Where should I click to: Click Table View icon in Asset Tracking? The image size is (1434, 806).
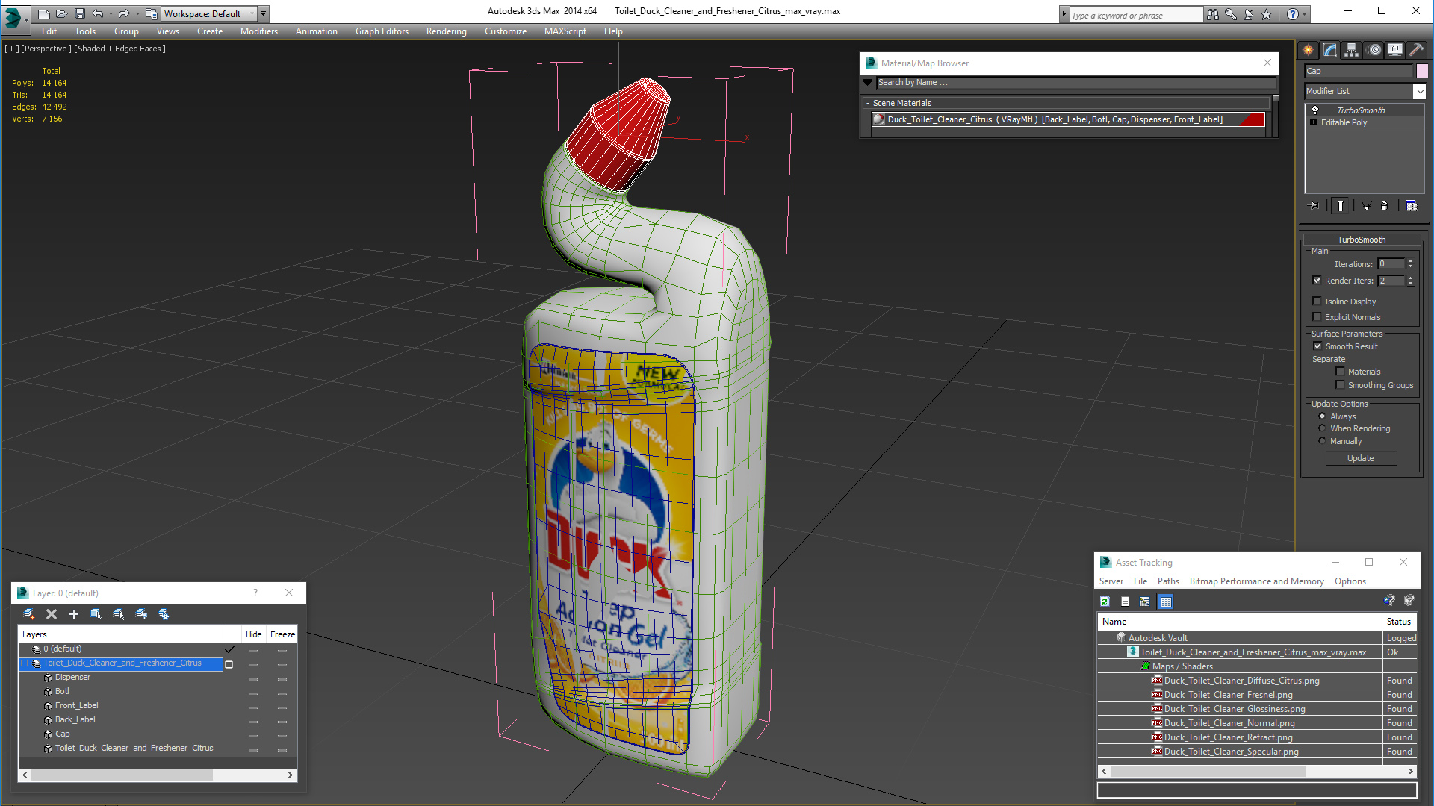coord(1166,602)
